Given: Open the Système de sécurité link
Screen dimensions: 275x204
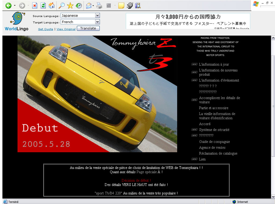Looking at the screenshot, I should 214,130.
